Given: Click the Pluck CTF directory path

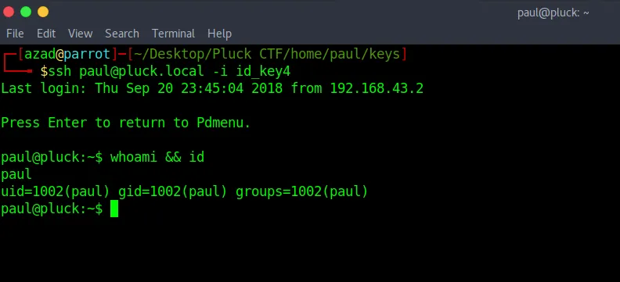Looking at the screenshot, I should coord(267,54).
